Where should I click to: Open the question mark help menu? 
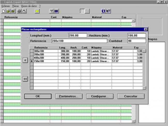coord(40,6)
